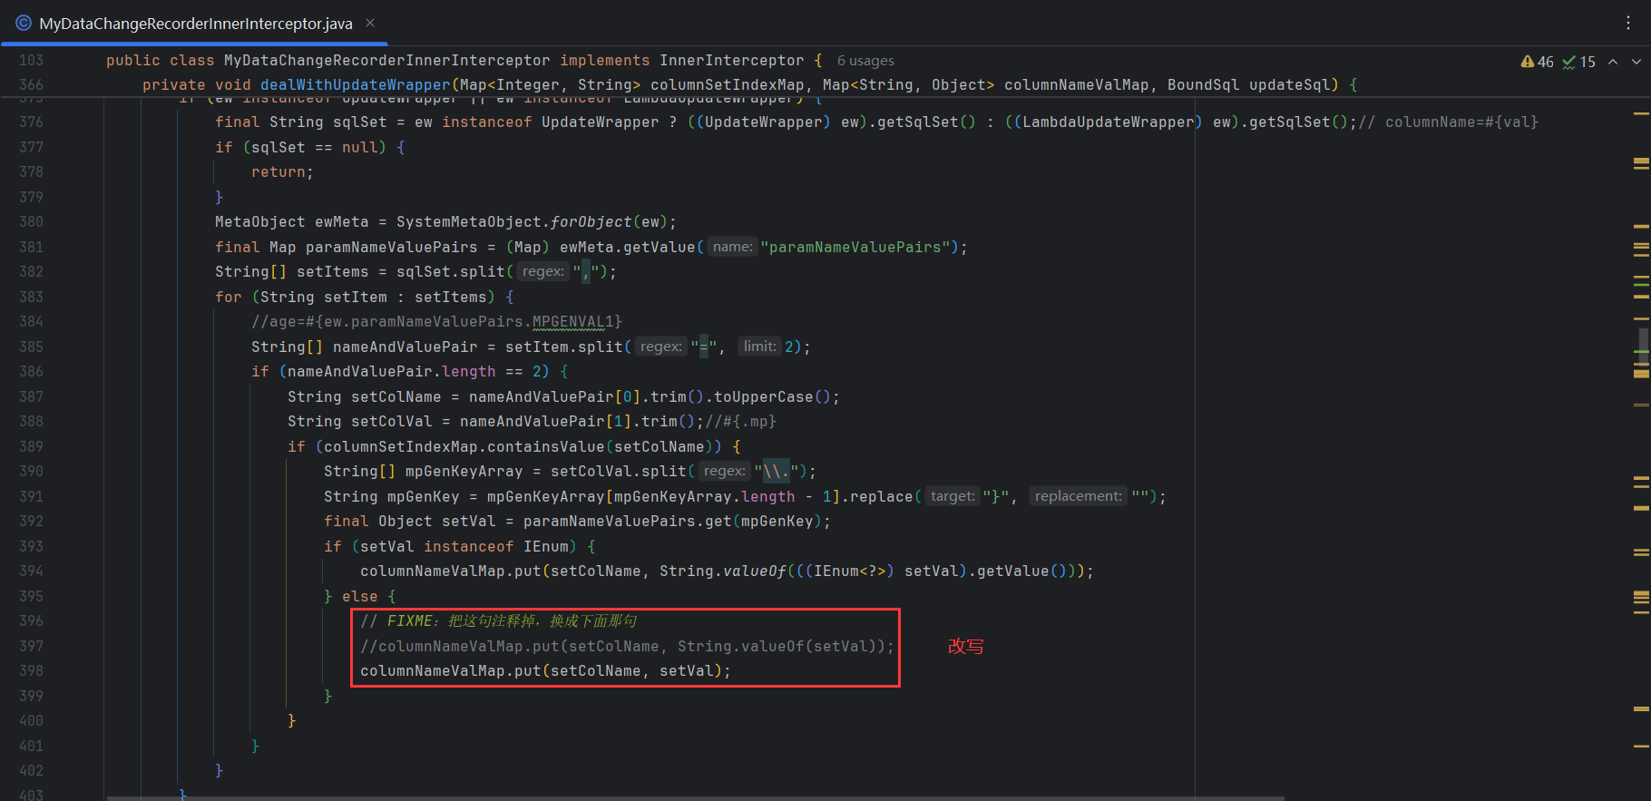Click columnNameValMap.put(setColName, setVal) line
Image resolution: width=1651 pixels, height=801 pixels.
[545, 670]
